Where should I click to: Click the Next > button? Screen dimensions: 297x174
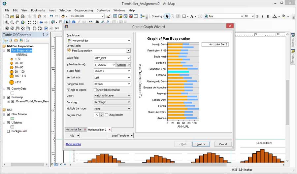201,144
